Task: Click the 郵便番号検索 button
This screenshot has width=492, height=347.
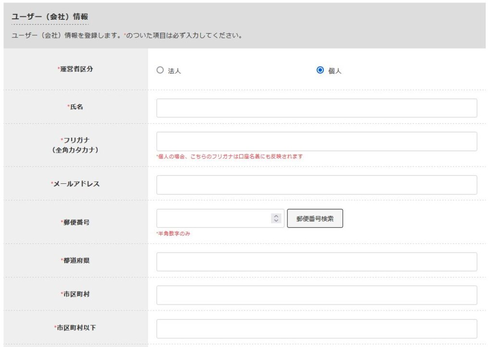Action: click(x=315, y=218)
